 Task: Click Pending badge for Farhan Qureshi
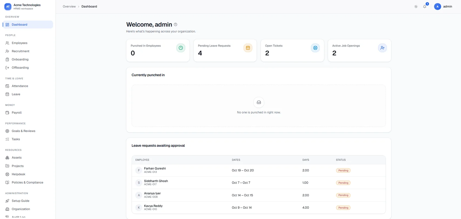tap(343, 171)
